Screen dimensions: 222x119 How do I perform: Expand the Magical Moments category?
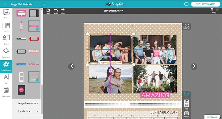click(27, 103)
